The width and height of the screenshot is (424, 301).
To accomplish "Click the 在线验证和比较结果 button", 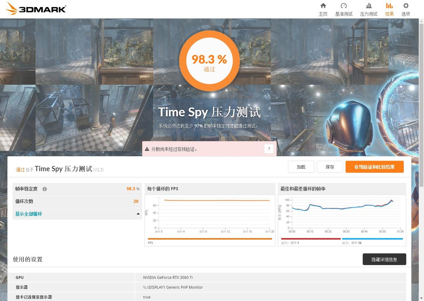I will point(375,167).
